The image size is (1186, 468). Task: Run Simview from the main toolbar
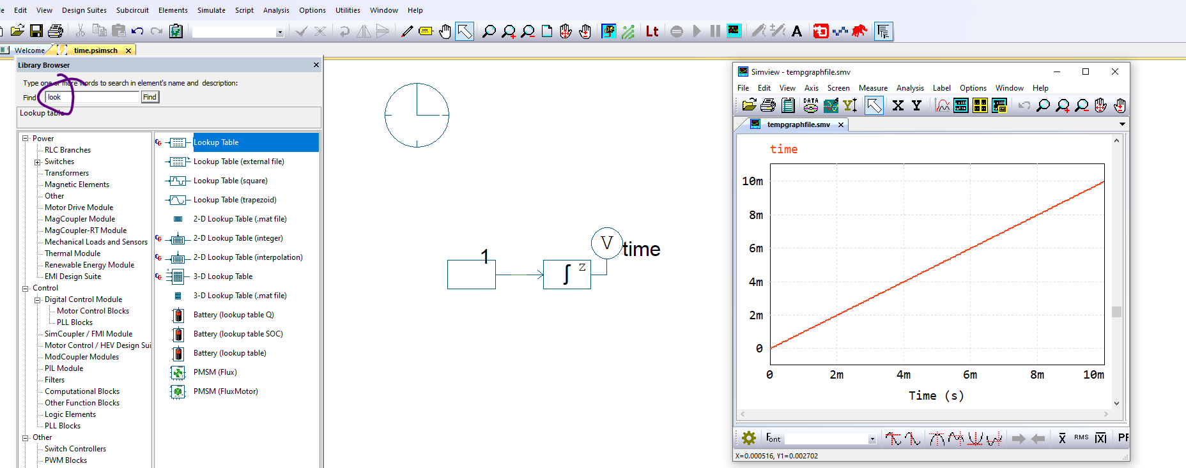(x=734, y=31)
